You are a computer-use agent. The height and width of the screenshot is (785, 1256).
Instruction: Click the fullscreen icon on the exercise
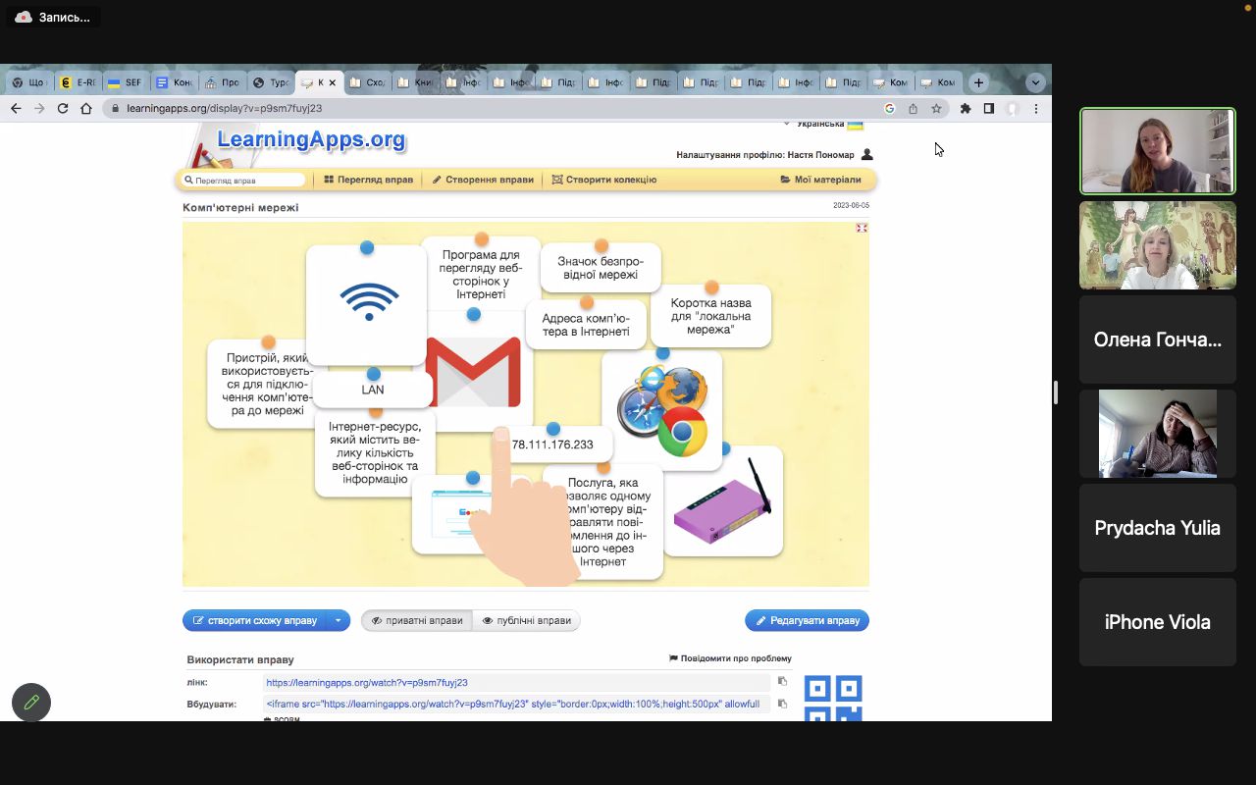point(862,228)
